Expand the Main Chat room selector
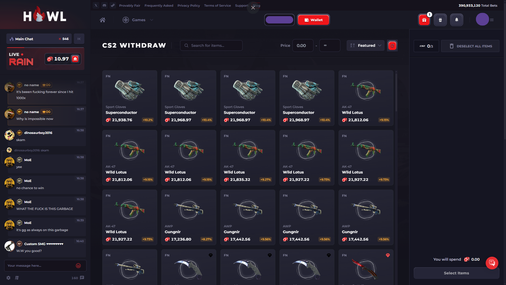506x285 pixels. [x=39, y=39]
